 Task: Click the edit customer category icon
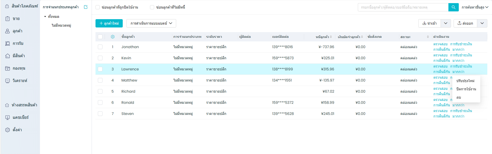(86, 7)
